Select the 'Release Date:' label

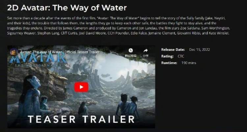tap(173, 50)
